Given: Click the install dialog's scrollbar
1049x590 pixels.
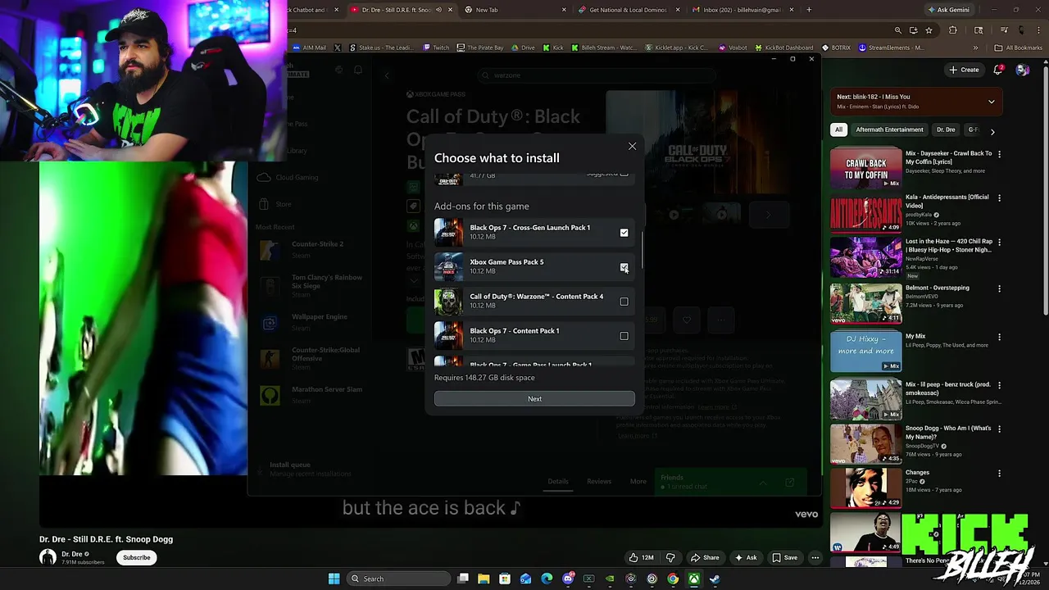Looking at the screenshot, I should [x=643, y=249].
